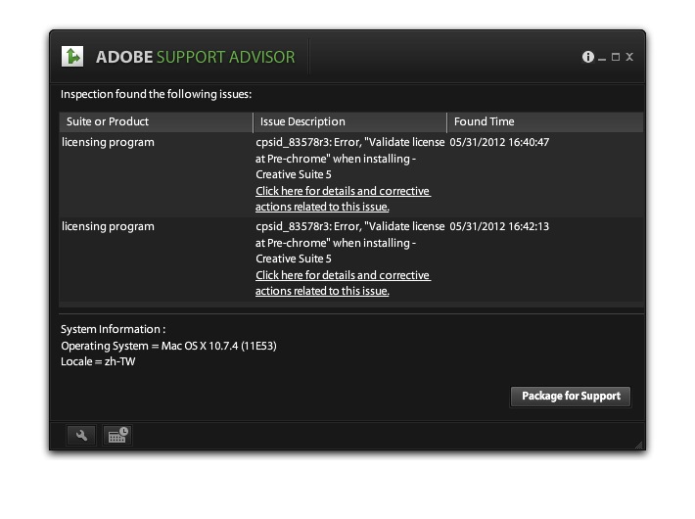Click second cpsid_83578r3 error description

[349, 243]
